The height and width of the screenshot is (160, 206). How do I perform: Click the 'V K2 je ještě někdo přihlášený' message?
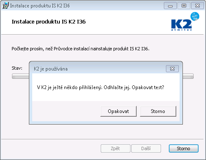coord(100,87)
